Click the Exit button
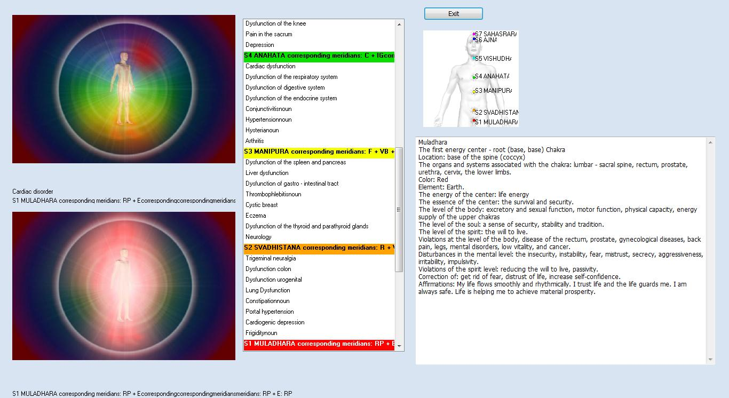Image resolution: width=729 pixels, height=398 pixels. [454, 14]
